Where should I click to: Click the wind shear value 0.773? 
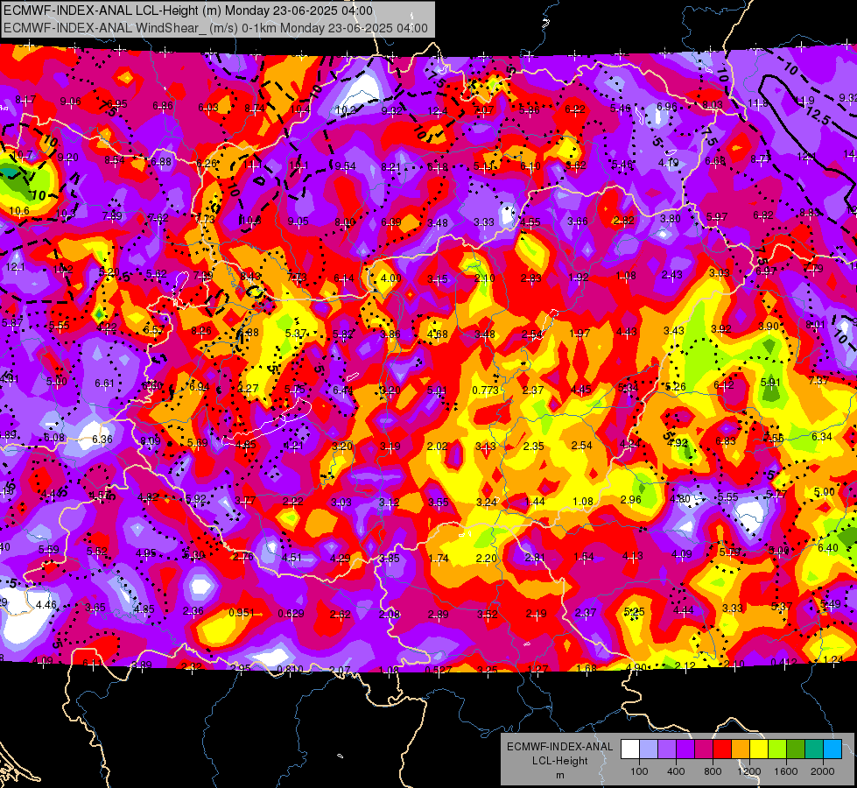(x=485, y=390)
